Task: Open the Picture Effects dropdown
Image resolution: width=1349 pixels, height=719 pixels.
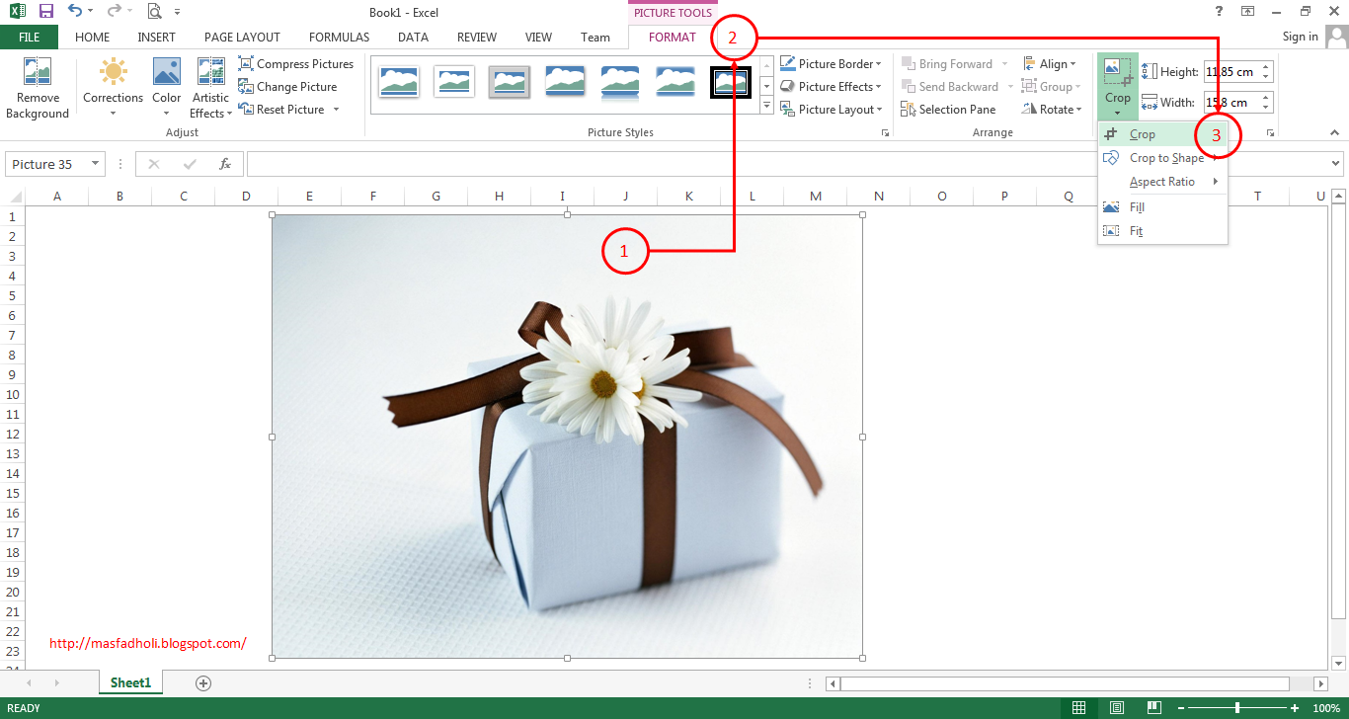Action: pos(831,87)
